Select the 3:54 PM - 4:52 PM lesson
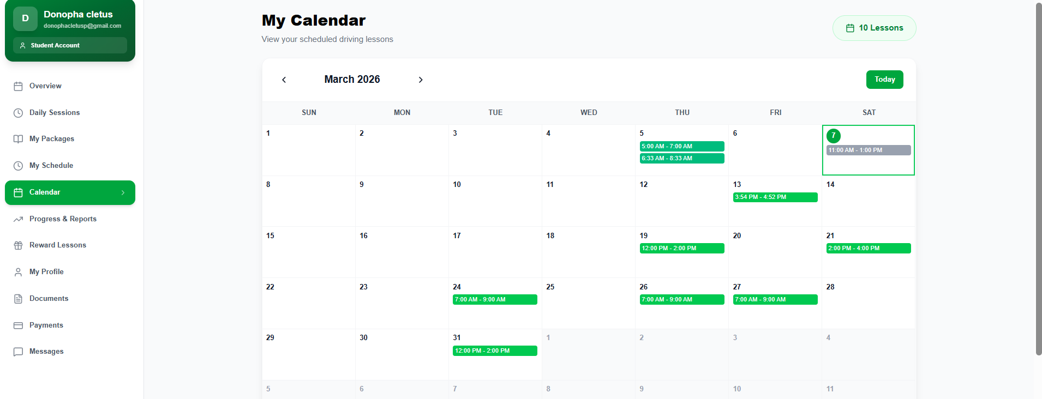Image resolution: width=1042 pixels, height=399 pixels. pos(775,197)
